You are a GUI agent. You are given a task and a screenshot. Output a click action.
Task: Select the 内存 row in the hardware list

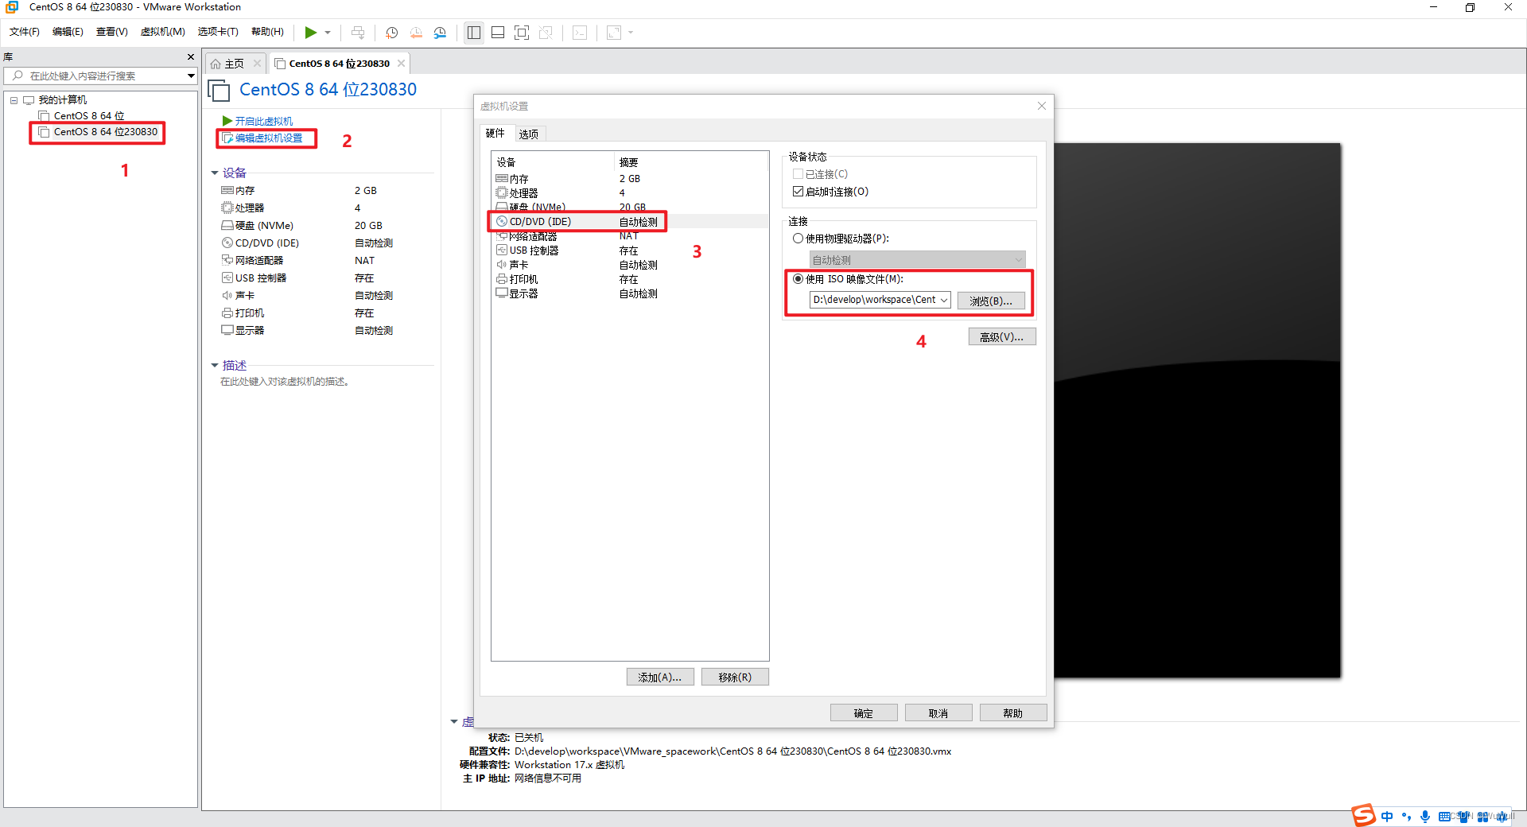coord(630,179)
